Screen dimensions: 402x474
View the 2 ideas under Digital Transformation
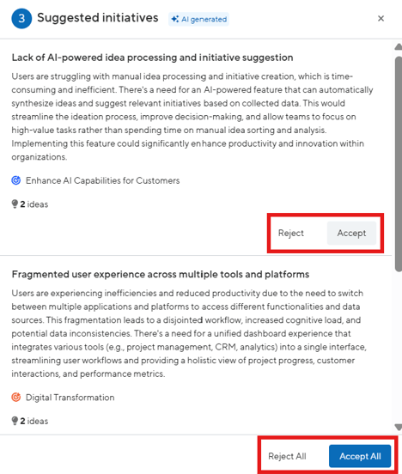pyautogui.click(x=33, y=421)
